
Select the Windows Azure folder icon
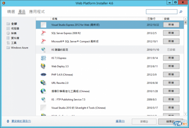8,48
